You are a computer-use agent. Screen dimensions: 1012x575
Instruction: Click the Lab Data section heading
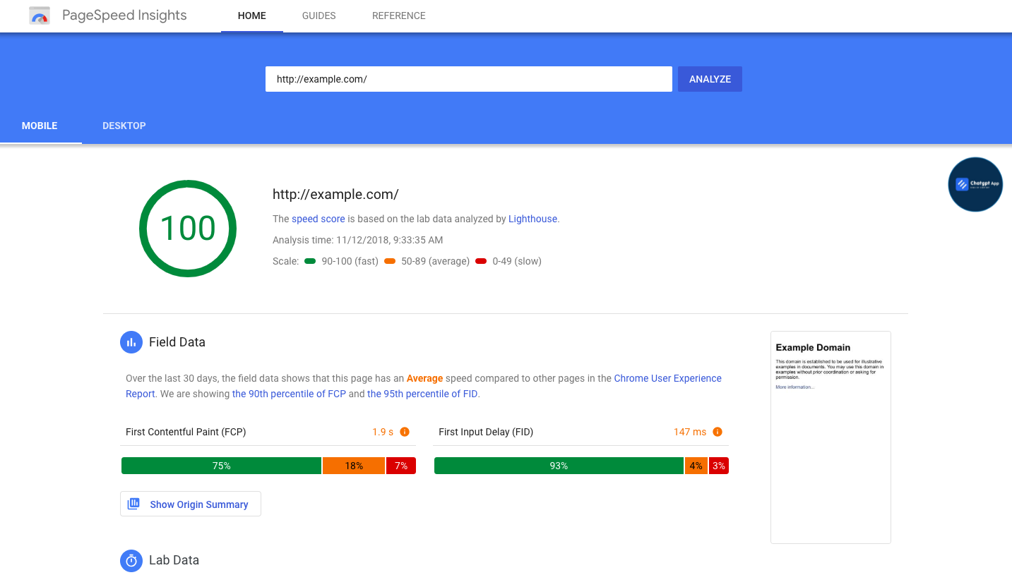coord(174,560)
